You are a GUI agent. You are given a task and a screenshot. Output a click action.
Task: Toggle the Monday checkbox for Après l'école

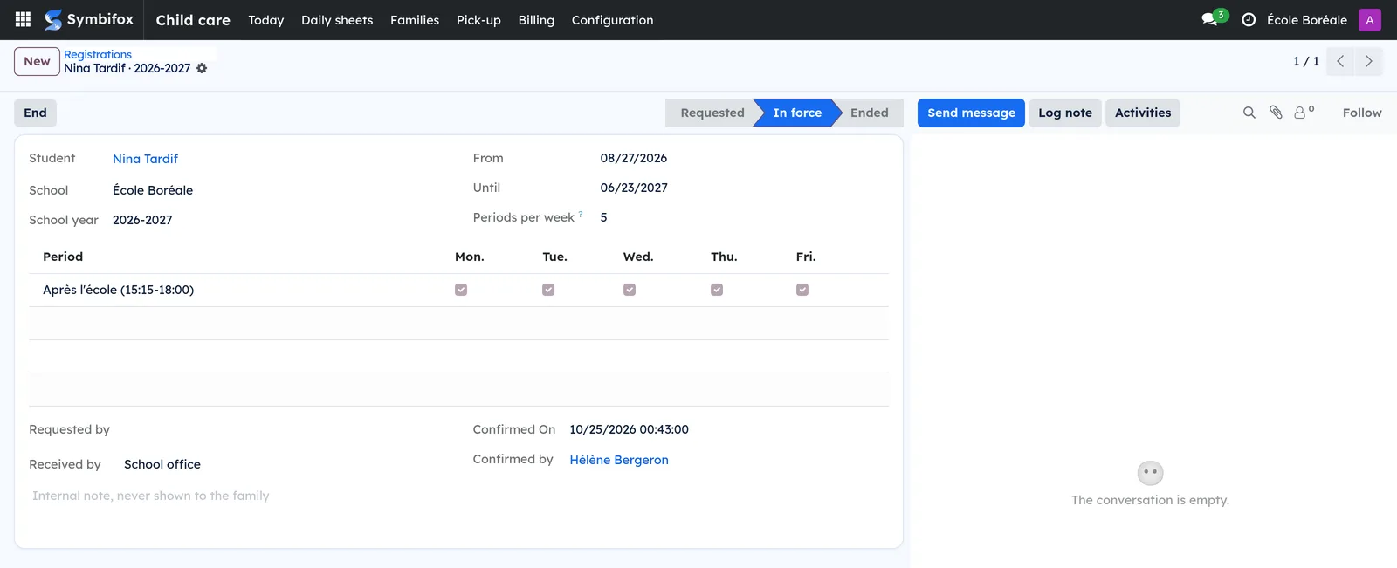click(x=461, y=290)
